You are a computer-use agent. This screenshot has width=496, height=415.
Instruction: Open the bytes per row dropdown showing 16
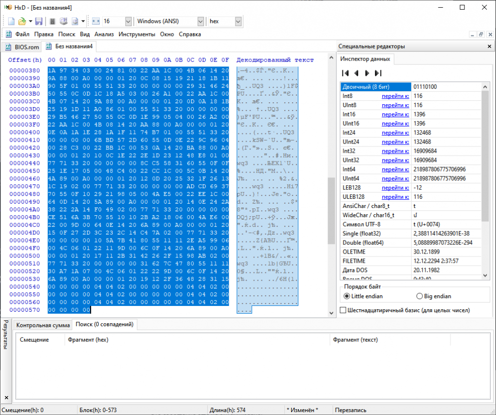128,21
